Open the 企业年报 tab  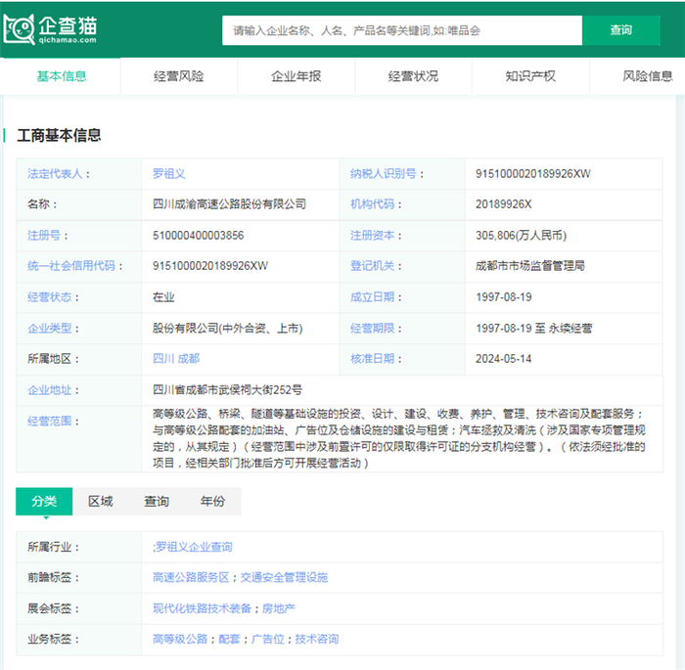pos(296,76)
